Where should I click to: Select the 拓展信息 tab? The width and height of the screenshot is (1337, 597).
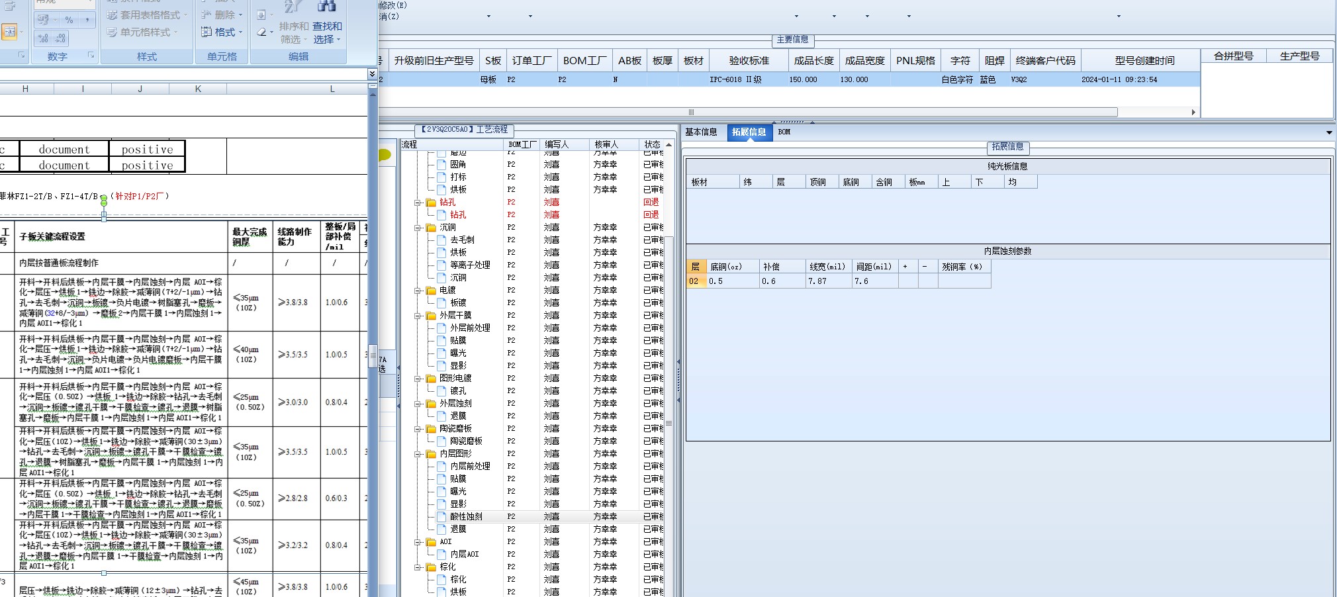[749, 132]
